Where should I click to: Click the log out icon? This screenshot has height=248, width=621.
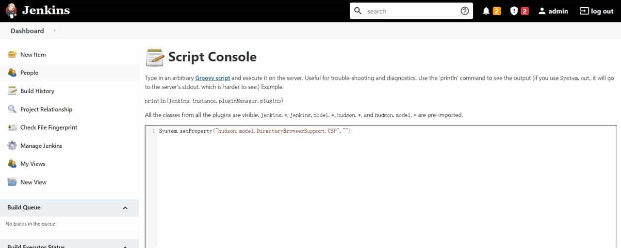[584, 11]
